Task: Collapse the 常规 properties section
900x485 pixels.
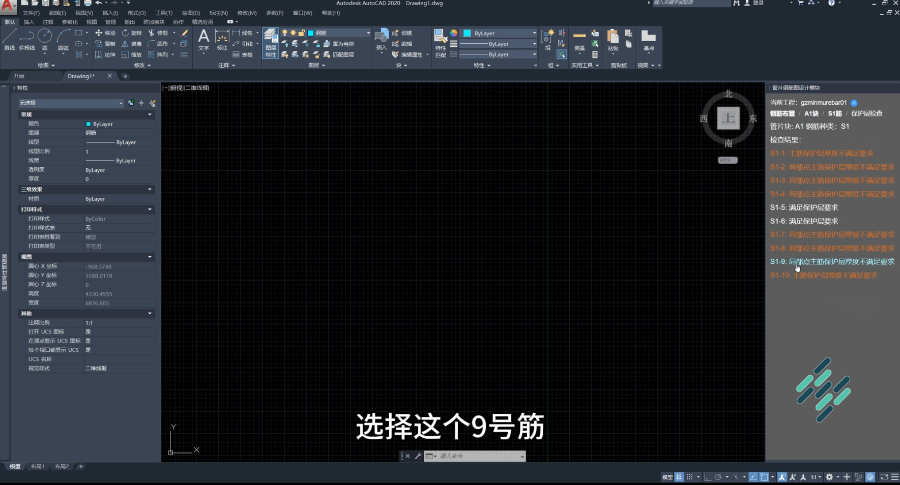Action: (150, 115)
